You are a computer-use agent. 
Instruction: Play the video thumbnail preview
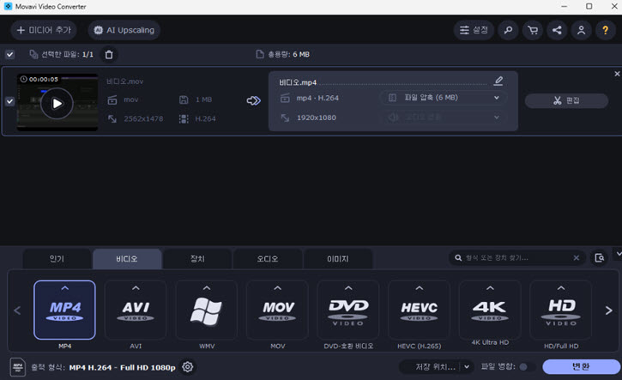click(x=57, y=104)
